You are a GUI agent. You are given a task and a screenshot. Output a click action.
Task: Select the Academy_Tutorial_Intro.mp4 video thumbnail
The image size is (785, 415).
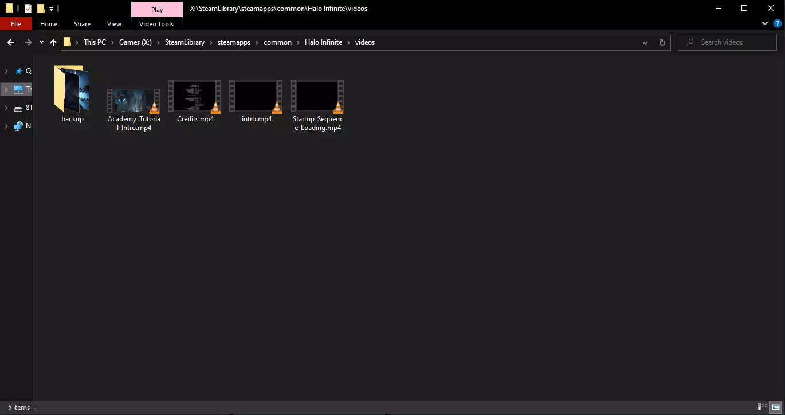tap(134, 101)
